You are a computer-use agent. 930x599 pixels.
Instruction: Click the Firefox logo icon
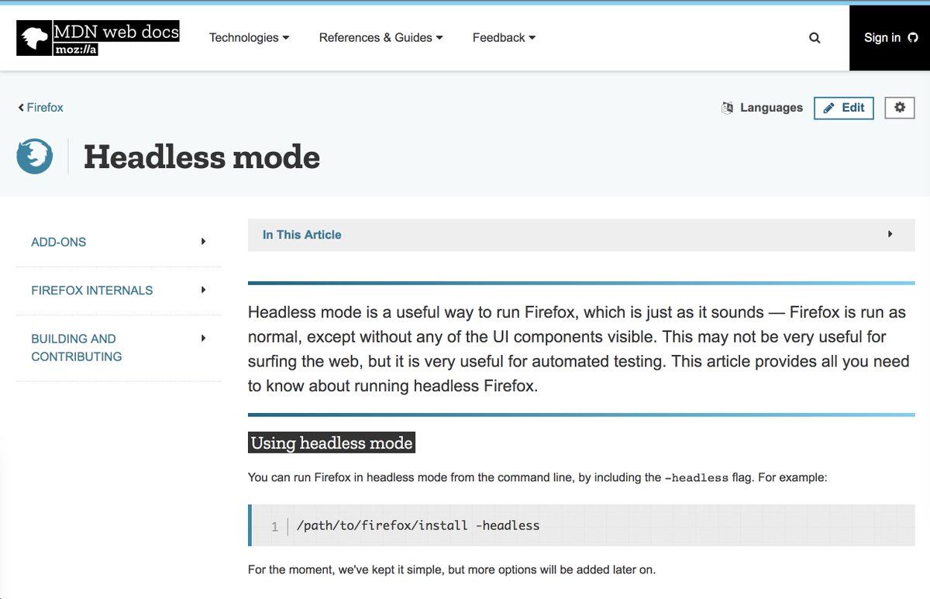[x=34, y=157]
